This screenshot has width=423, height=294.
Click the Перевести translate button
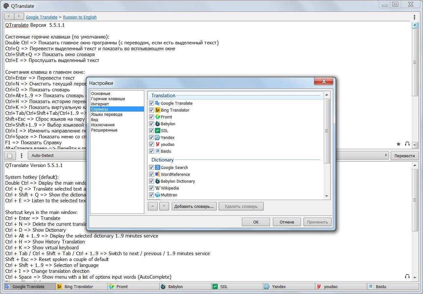[405, 156]
